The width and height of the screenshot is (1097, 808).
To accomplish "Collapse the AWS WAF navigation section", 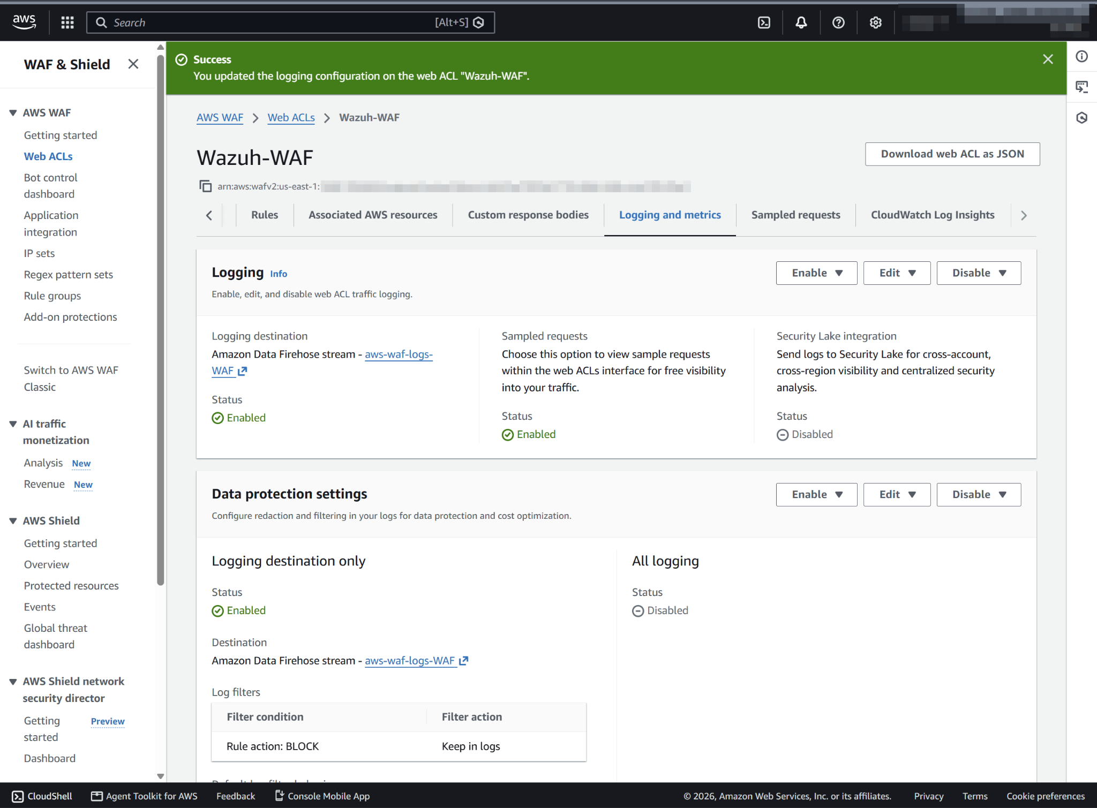I will (13, 113).
